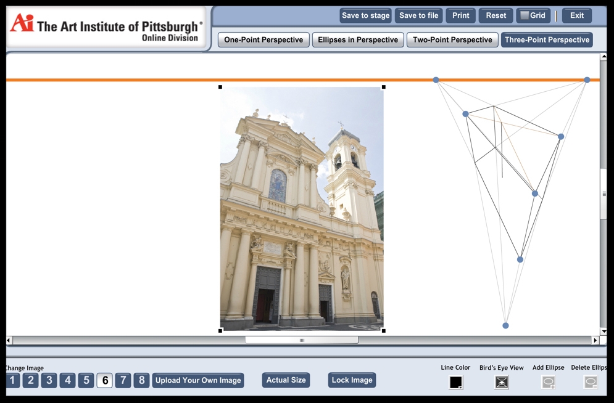The image size is (614, 403).
Task: Switch to One-Point Perspective tab
Action: [263, 40]
